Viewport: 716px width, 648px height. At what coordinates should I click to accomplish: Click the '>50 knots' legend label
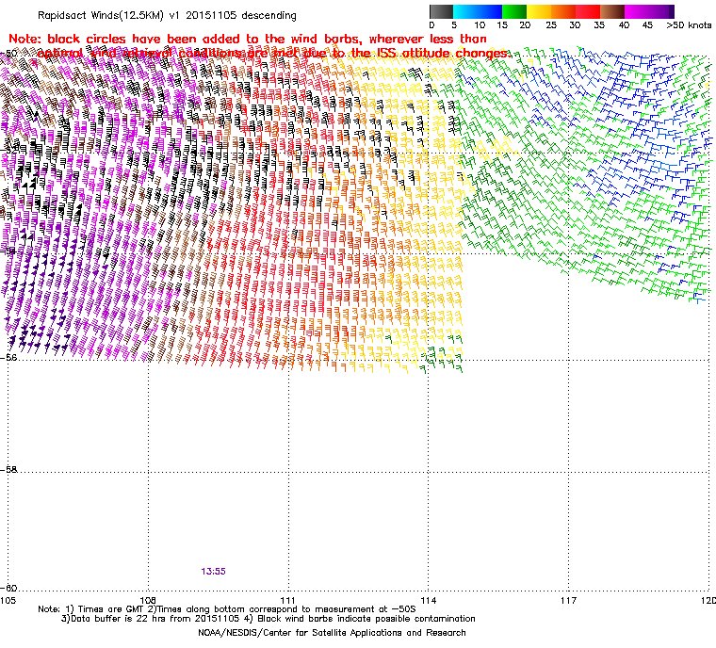pos(689,25)
